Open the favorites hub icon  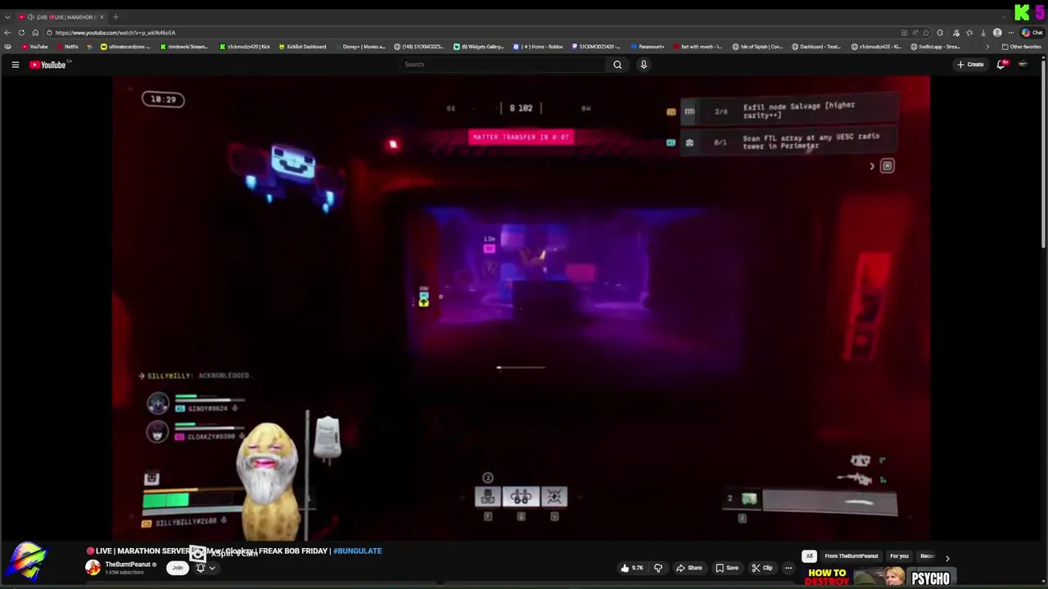(x=969, y=33)
